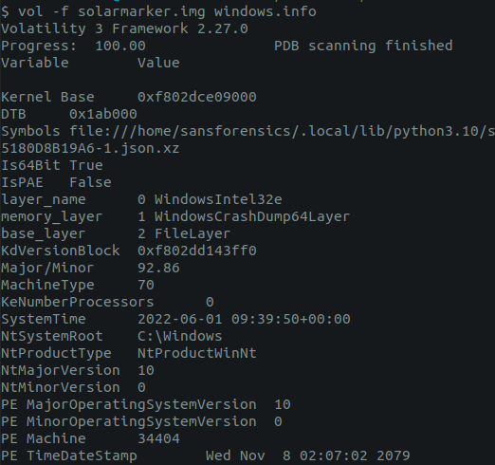
Task: Click the Major/Minor value 92.86
Action: (158, 268)
